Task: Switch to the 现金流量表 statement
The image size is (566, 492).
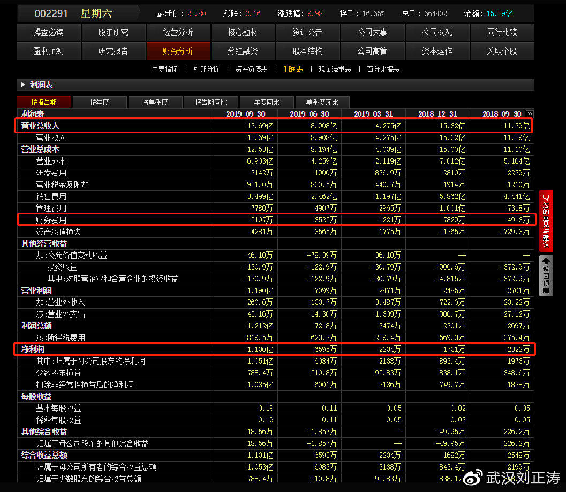Action: [x=335, y=69]
